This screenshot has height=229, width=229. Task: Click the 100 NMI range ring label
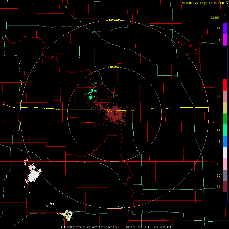click(114, 20)
